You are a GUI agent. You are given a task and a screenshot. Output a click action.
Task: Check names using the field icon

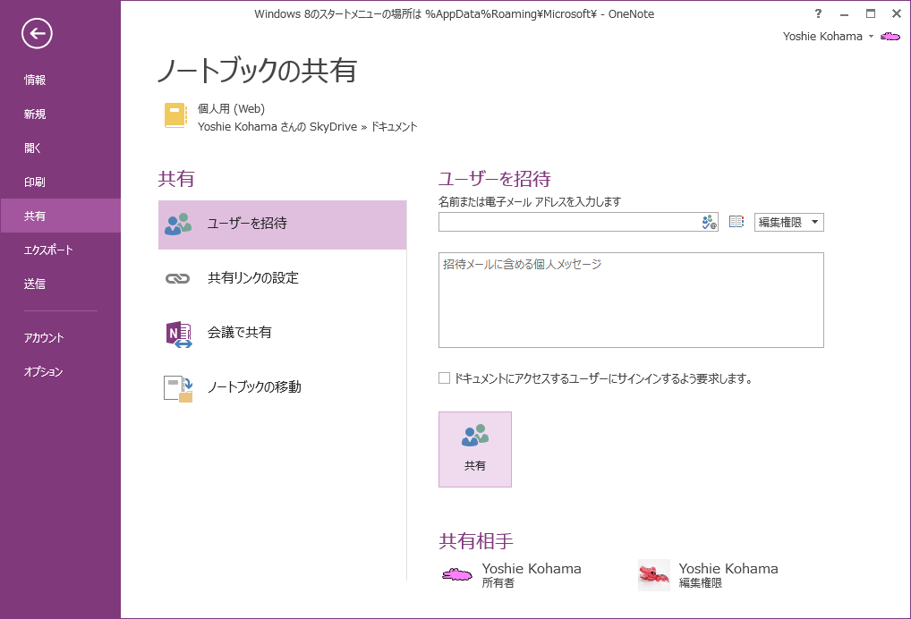pos(709,223)
